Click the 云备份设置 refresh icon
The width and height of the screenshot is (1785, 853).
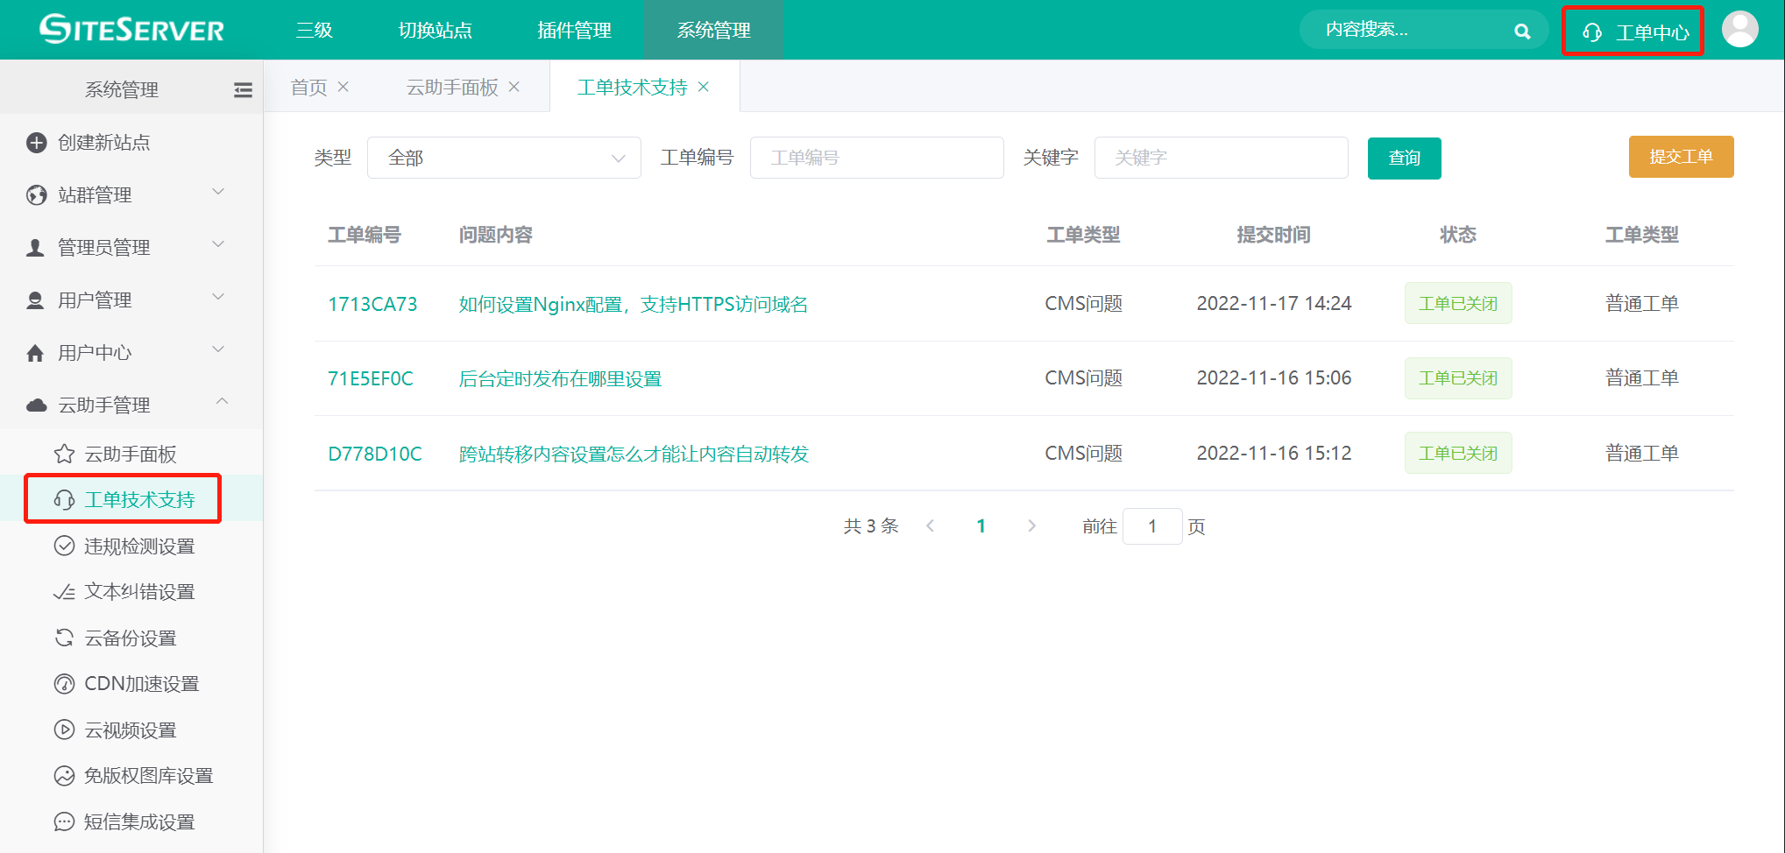[64, 638]
